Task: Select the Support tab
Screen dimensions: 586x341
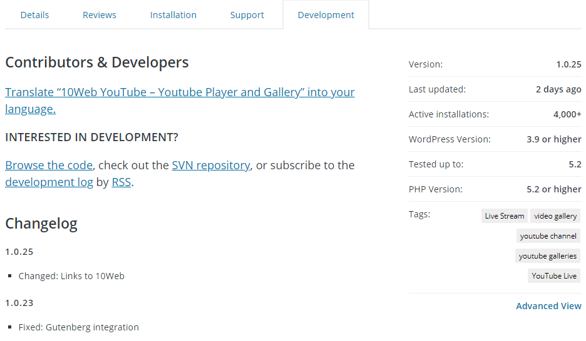Action: [x=247, y=15]
